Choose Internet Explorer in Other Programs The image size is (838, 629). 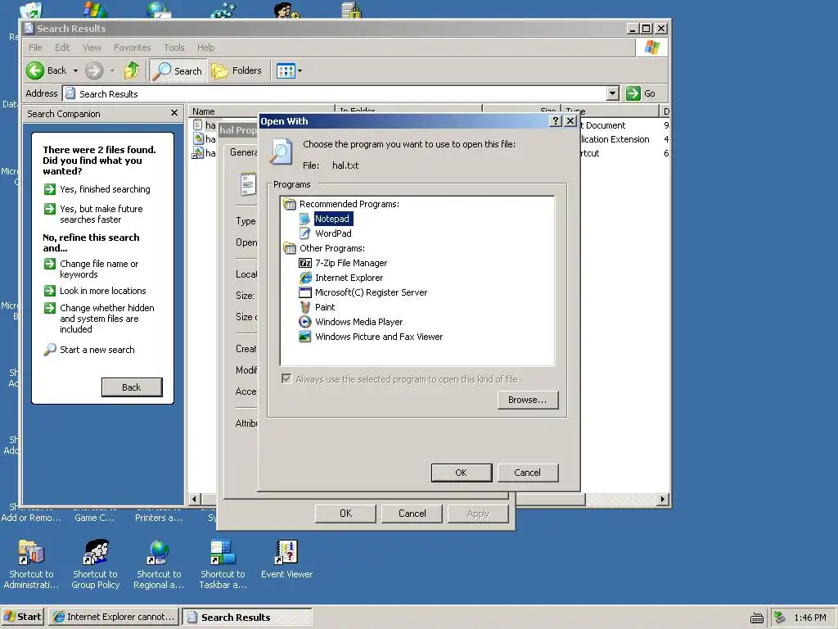pyautogui.click(x=349, y=278)
